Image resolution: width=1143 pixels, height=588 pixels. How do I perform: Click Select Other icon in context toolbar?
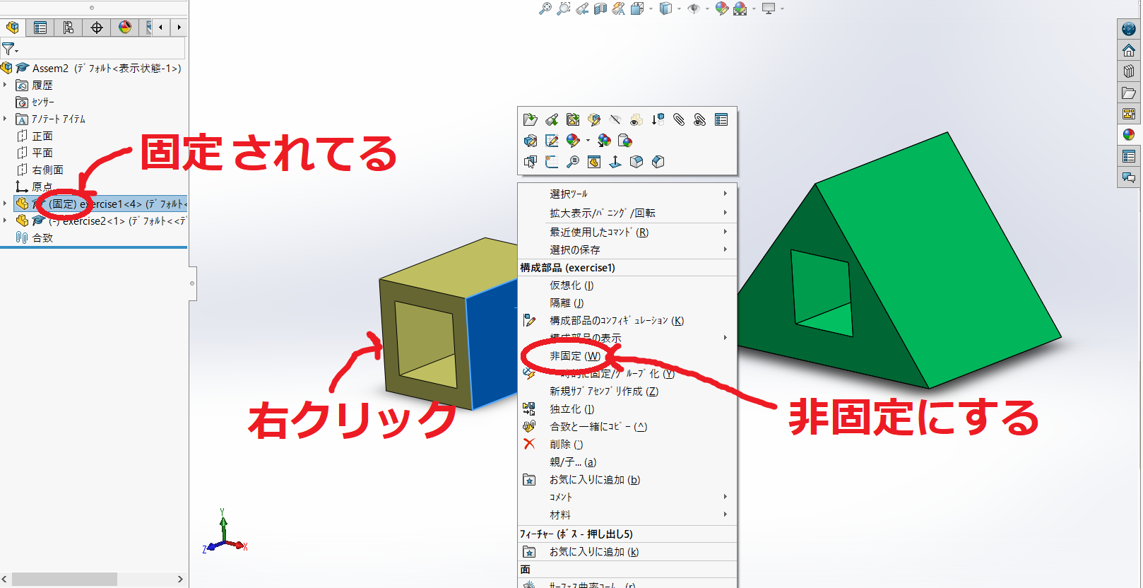point(531,163)
